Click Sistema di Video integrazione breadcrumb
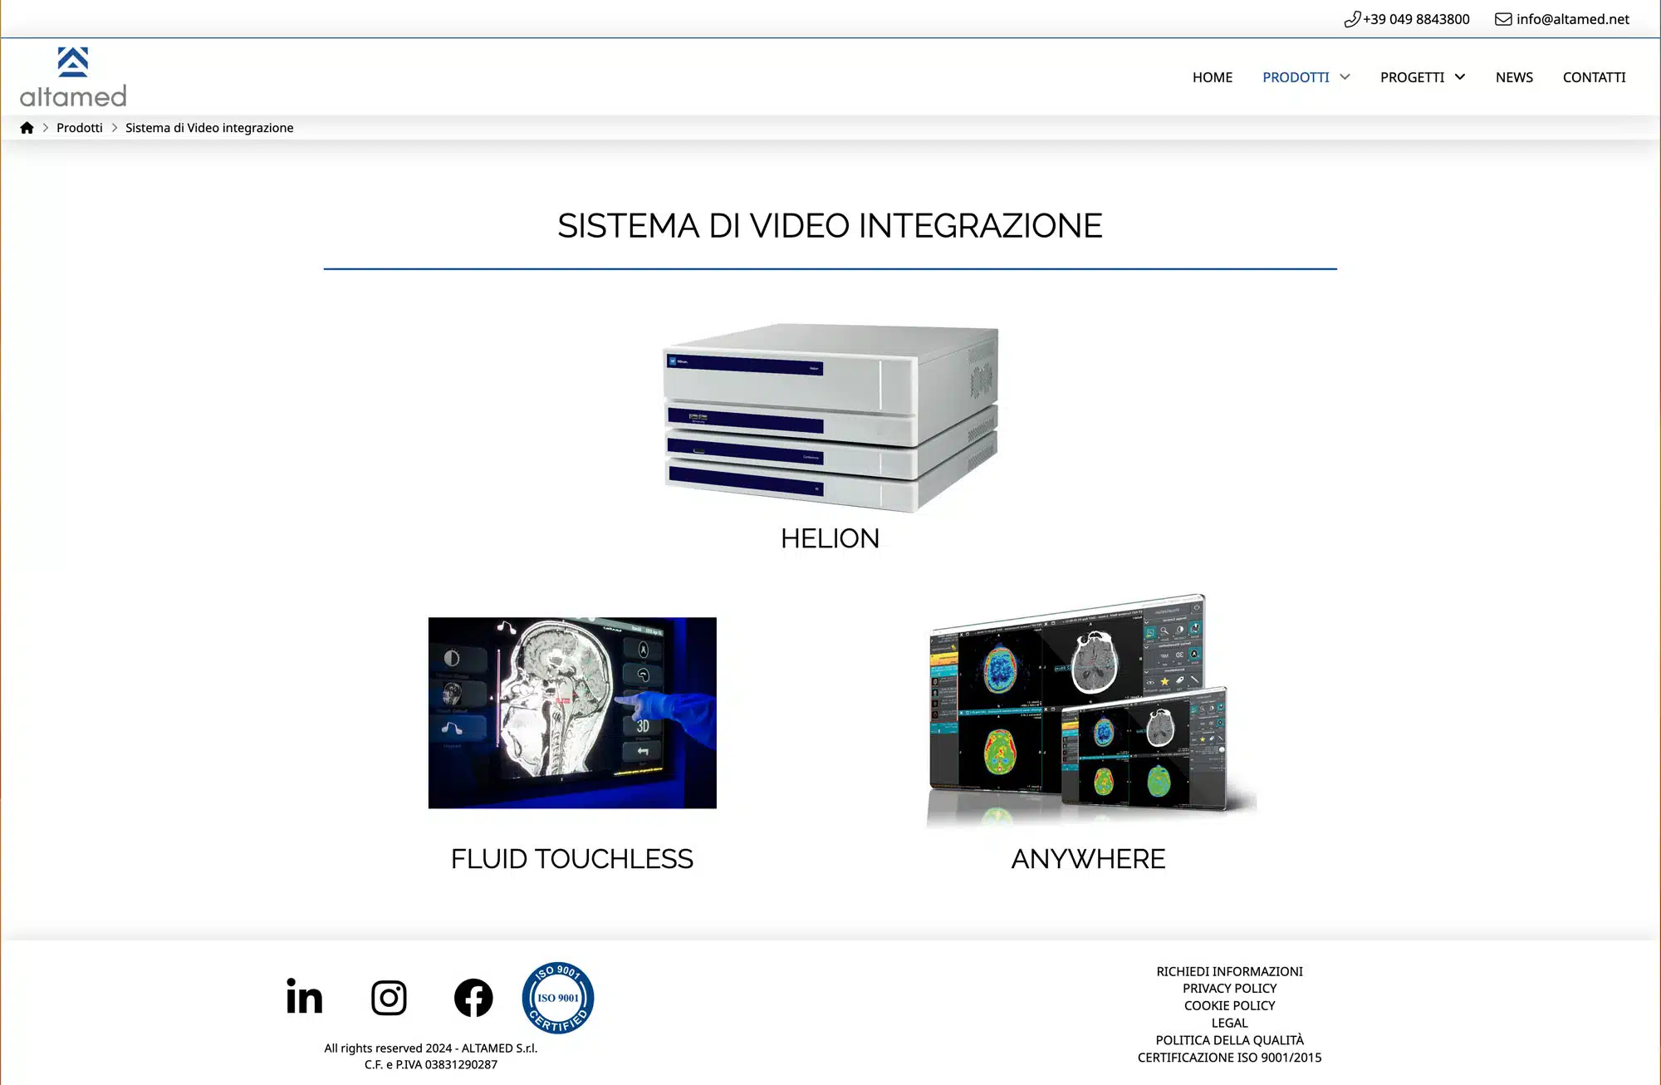Image resolution: width=1661 pixels, height=1085 pixels. 209,128
